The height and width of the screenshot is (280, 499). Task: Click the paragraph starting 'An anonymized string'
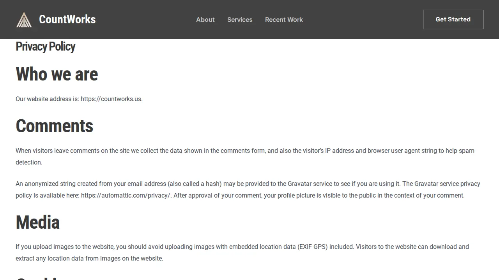tap(248, 189)
